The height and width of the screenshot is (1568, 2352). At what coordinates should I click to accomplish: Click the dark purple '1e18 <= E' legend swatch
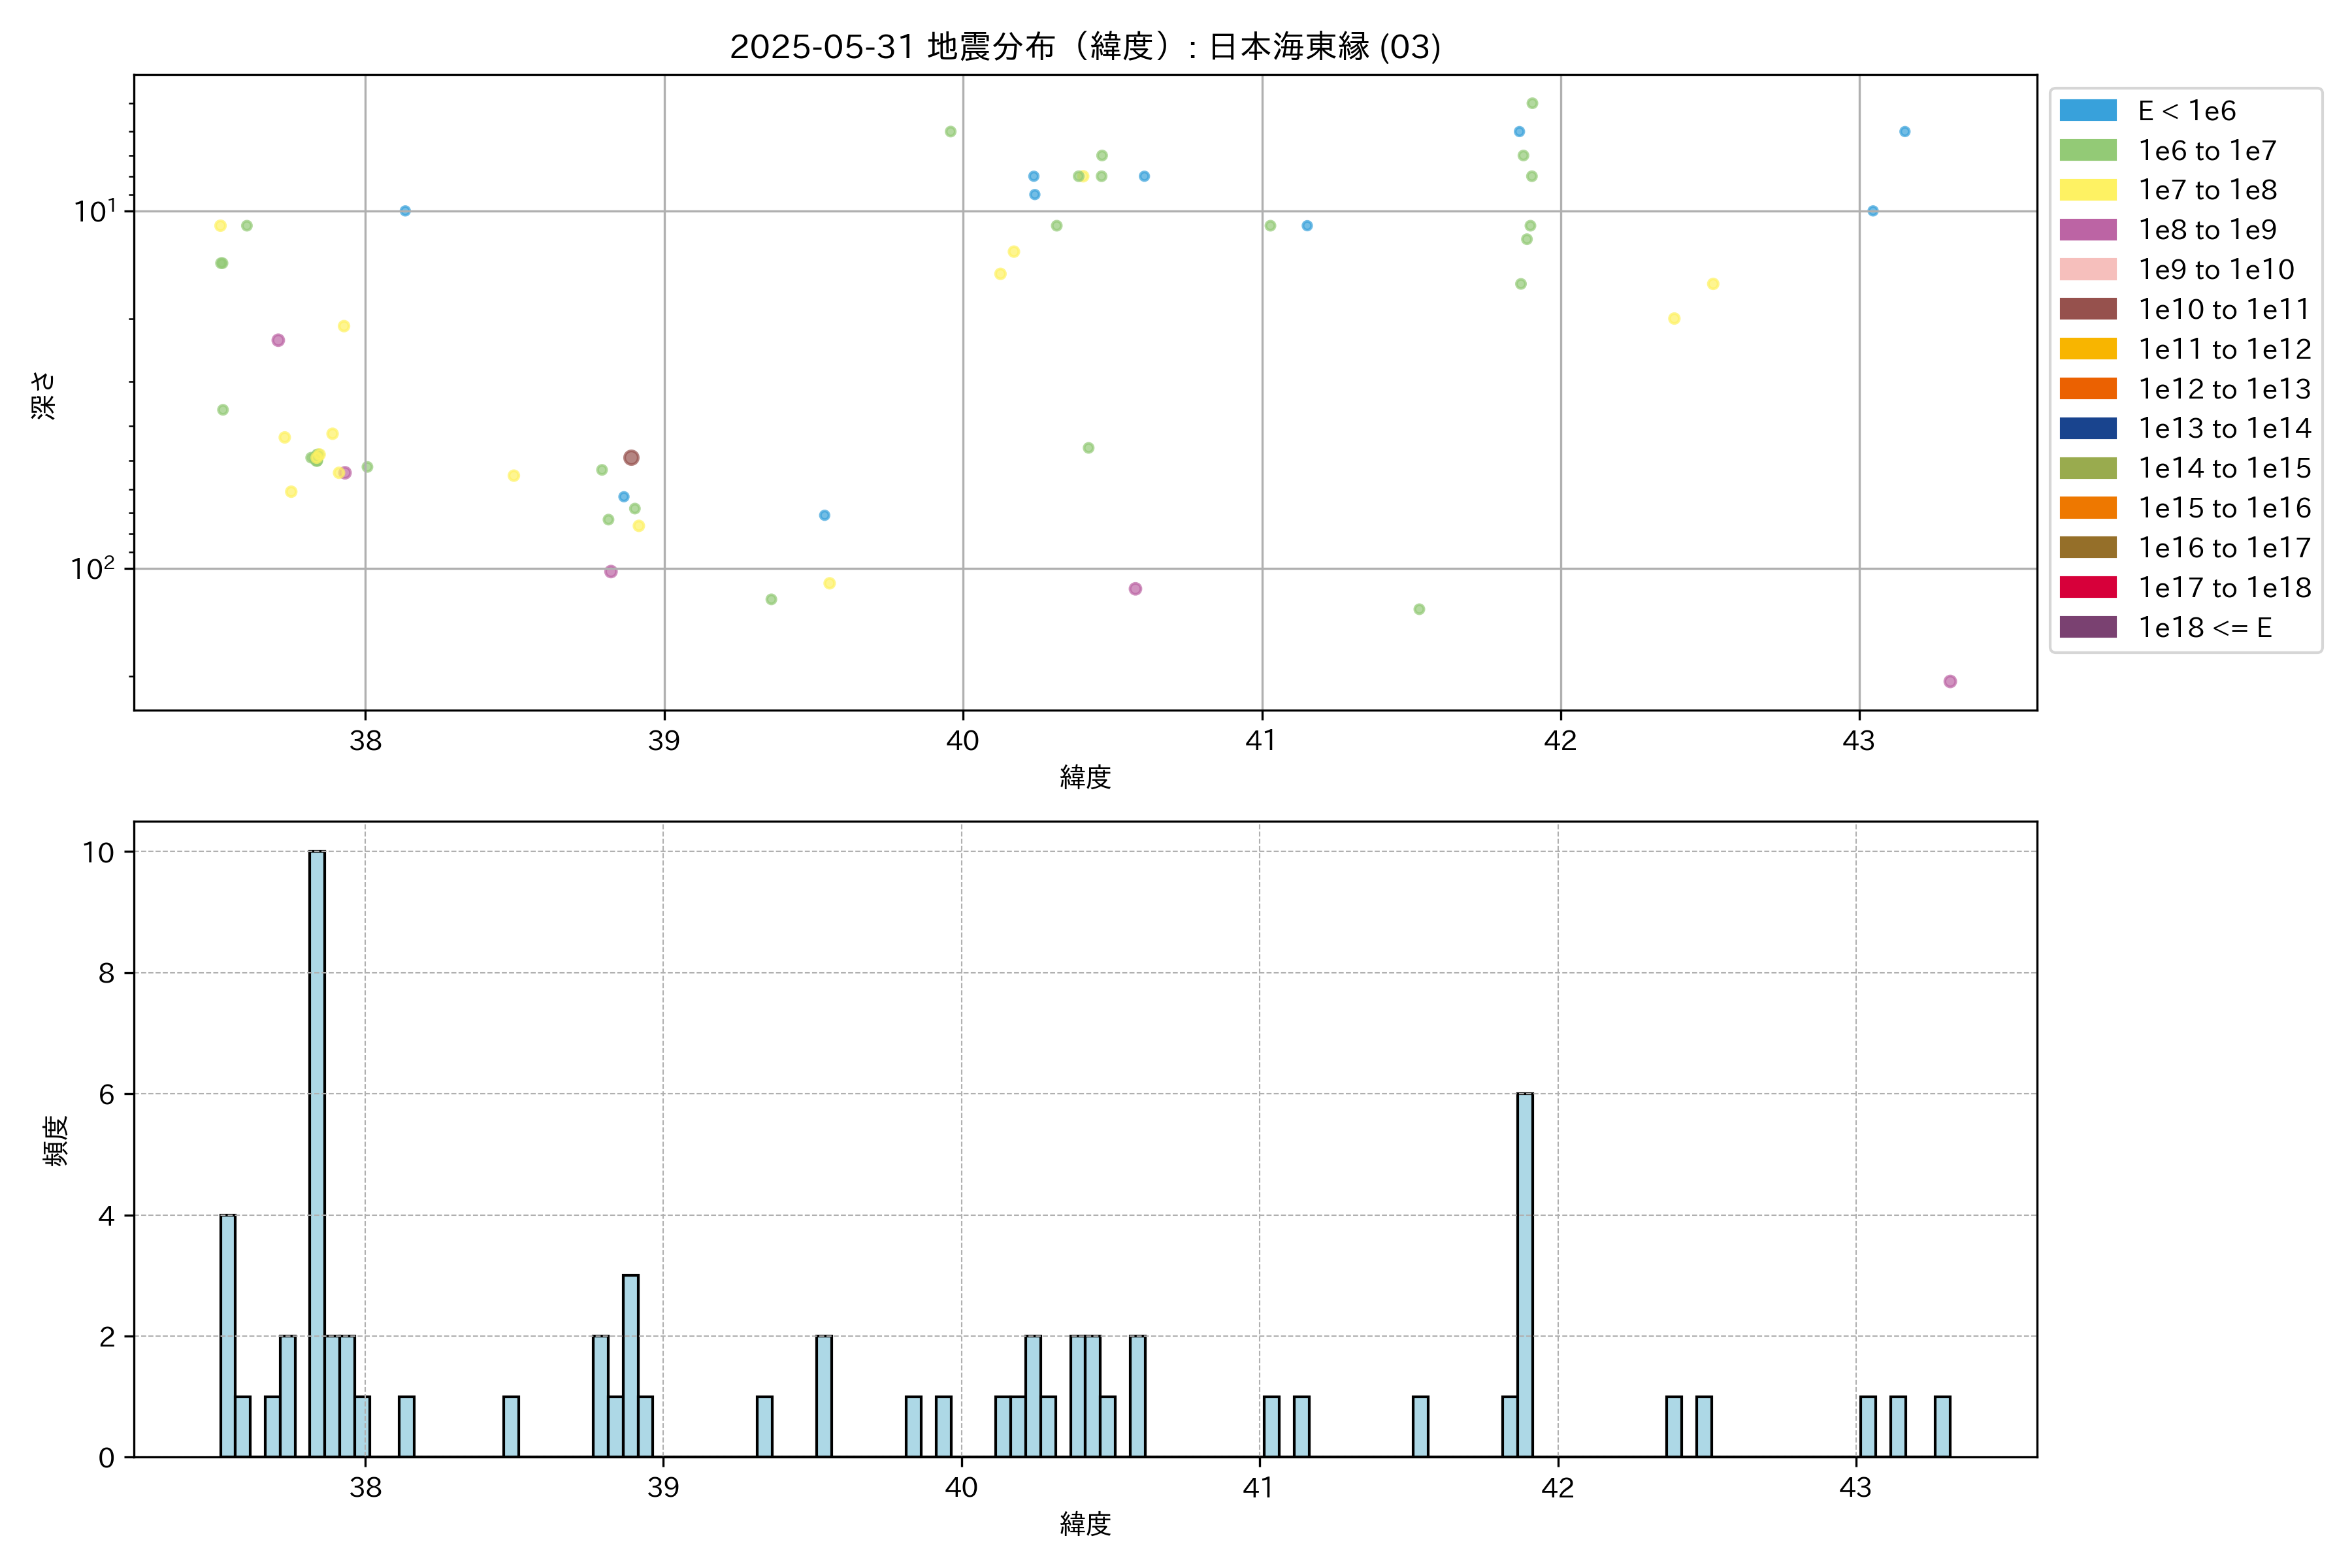click(2087, 627)
